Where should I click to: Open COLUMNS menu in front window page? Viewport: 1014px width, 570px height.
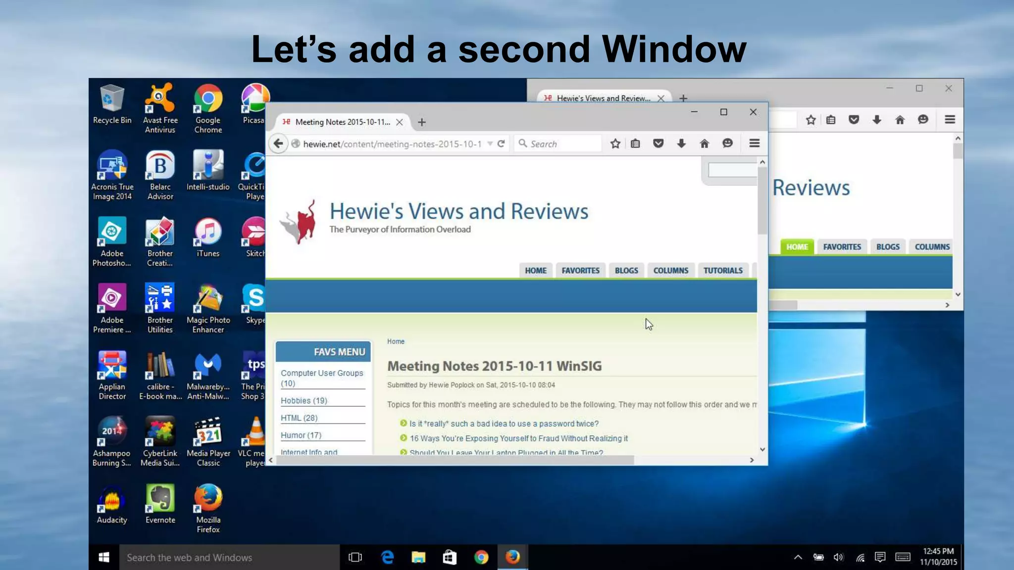pyautogui.click(x=671, y=271)
